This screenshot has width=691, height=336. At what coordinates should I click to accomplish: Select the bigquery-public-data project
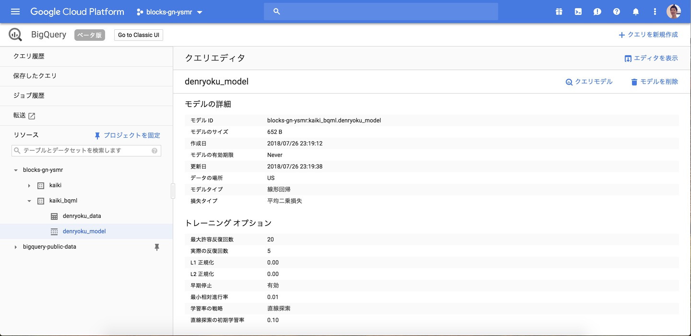click(x=49, y=247)
